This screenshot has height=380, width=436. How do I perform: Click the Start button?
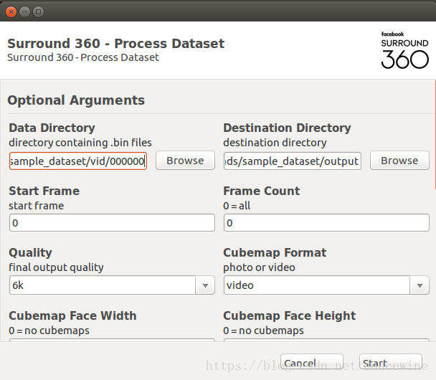click(391, 363)
